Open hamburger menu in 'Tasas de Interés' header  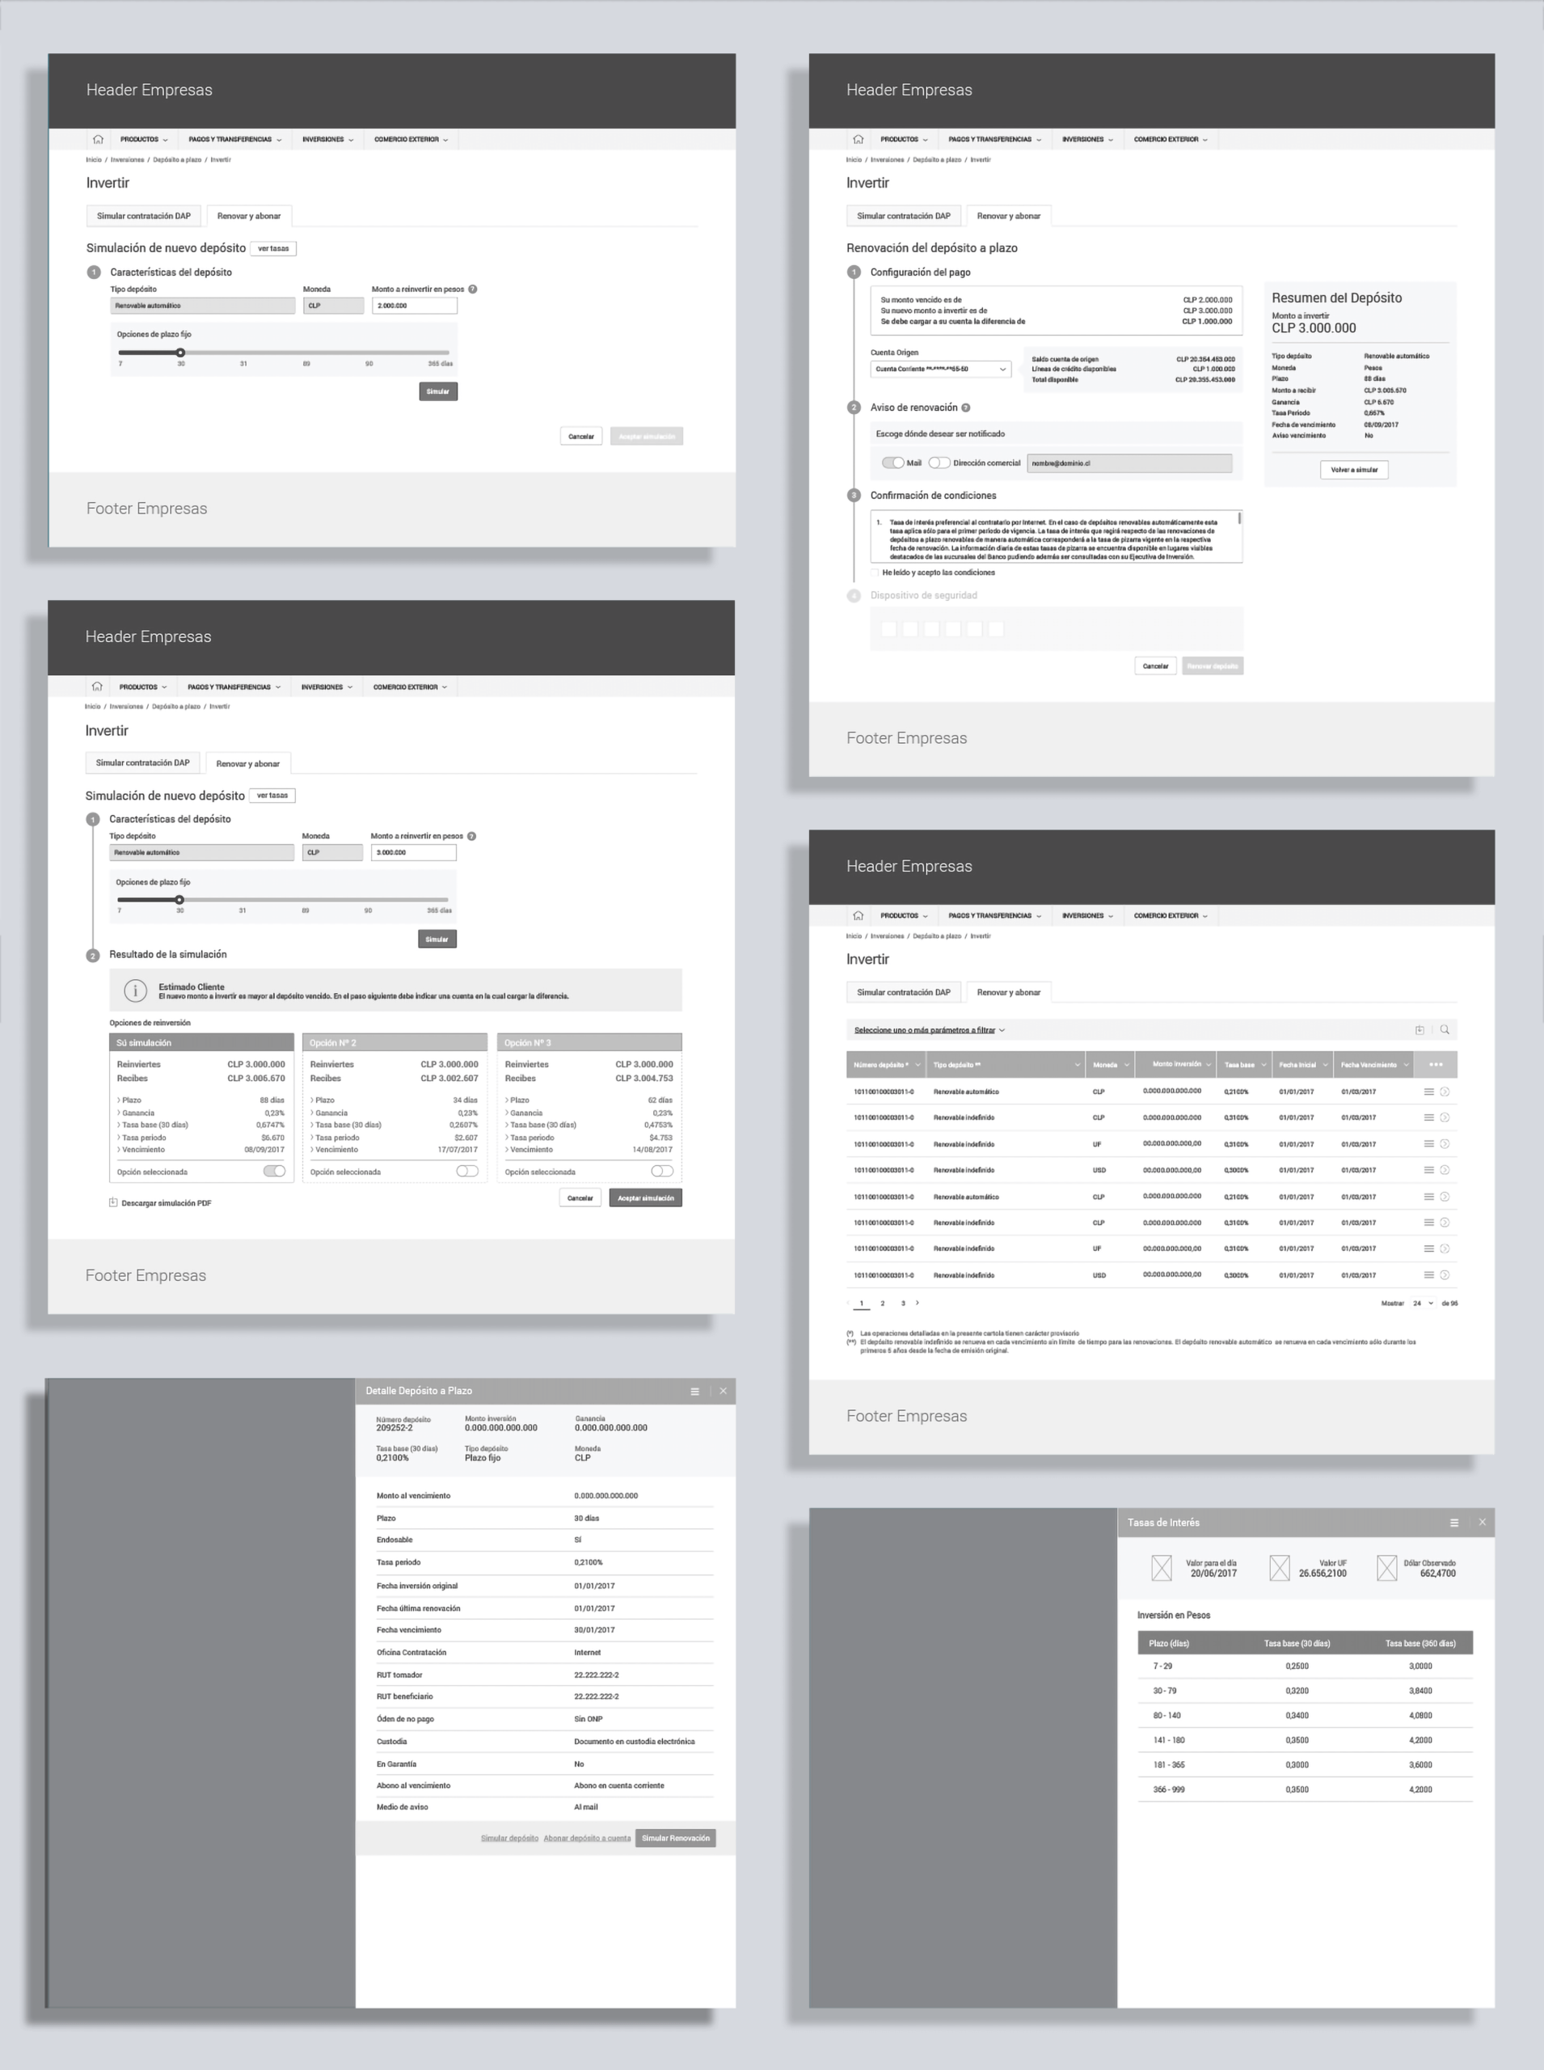[x=1454, y=1522]
